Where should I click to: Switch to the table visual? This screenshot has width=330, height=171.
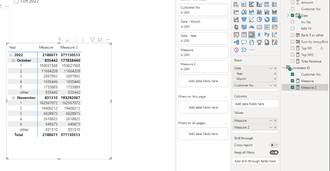244,35
